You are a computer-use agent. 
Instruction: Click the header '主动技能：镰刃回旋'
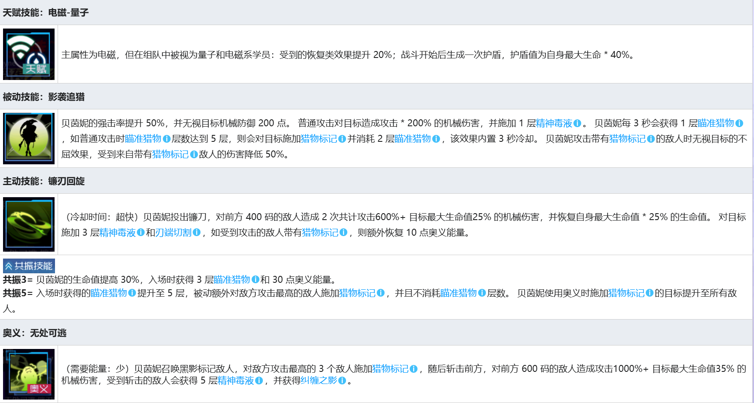tap(44, 181)
